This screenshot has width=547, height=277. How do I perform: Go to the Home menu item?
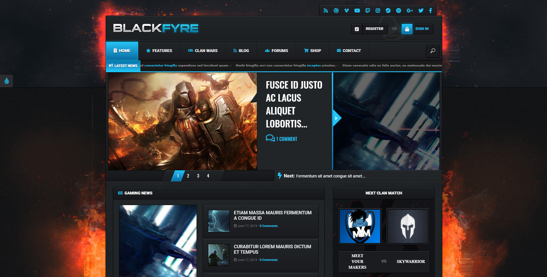tap(122, 51)
